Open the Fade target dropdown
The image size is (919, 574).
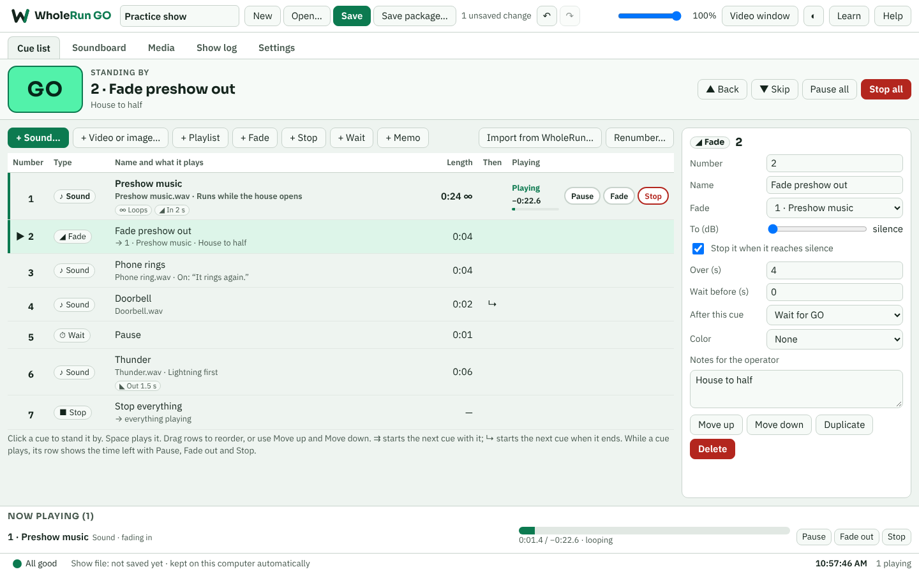835,208
